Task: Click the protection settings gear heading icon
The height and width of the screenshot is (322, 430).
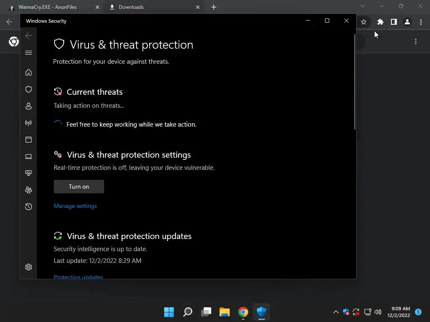Action: point(58,155)
